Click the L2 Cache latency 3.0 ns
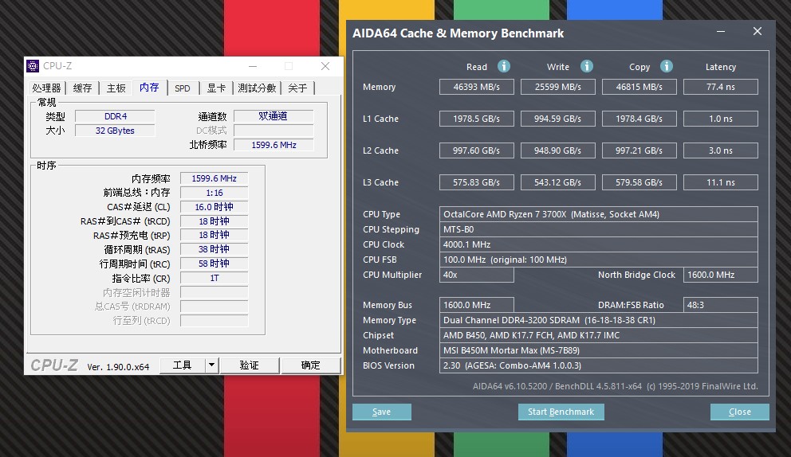 [x=720, y=150]
